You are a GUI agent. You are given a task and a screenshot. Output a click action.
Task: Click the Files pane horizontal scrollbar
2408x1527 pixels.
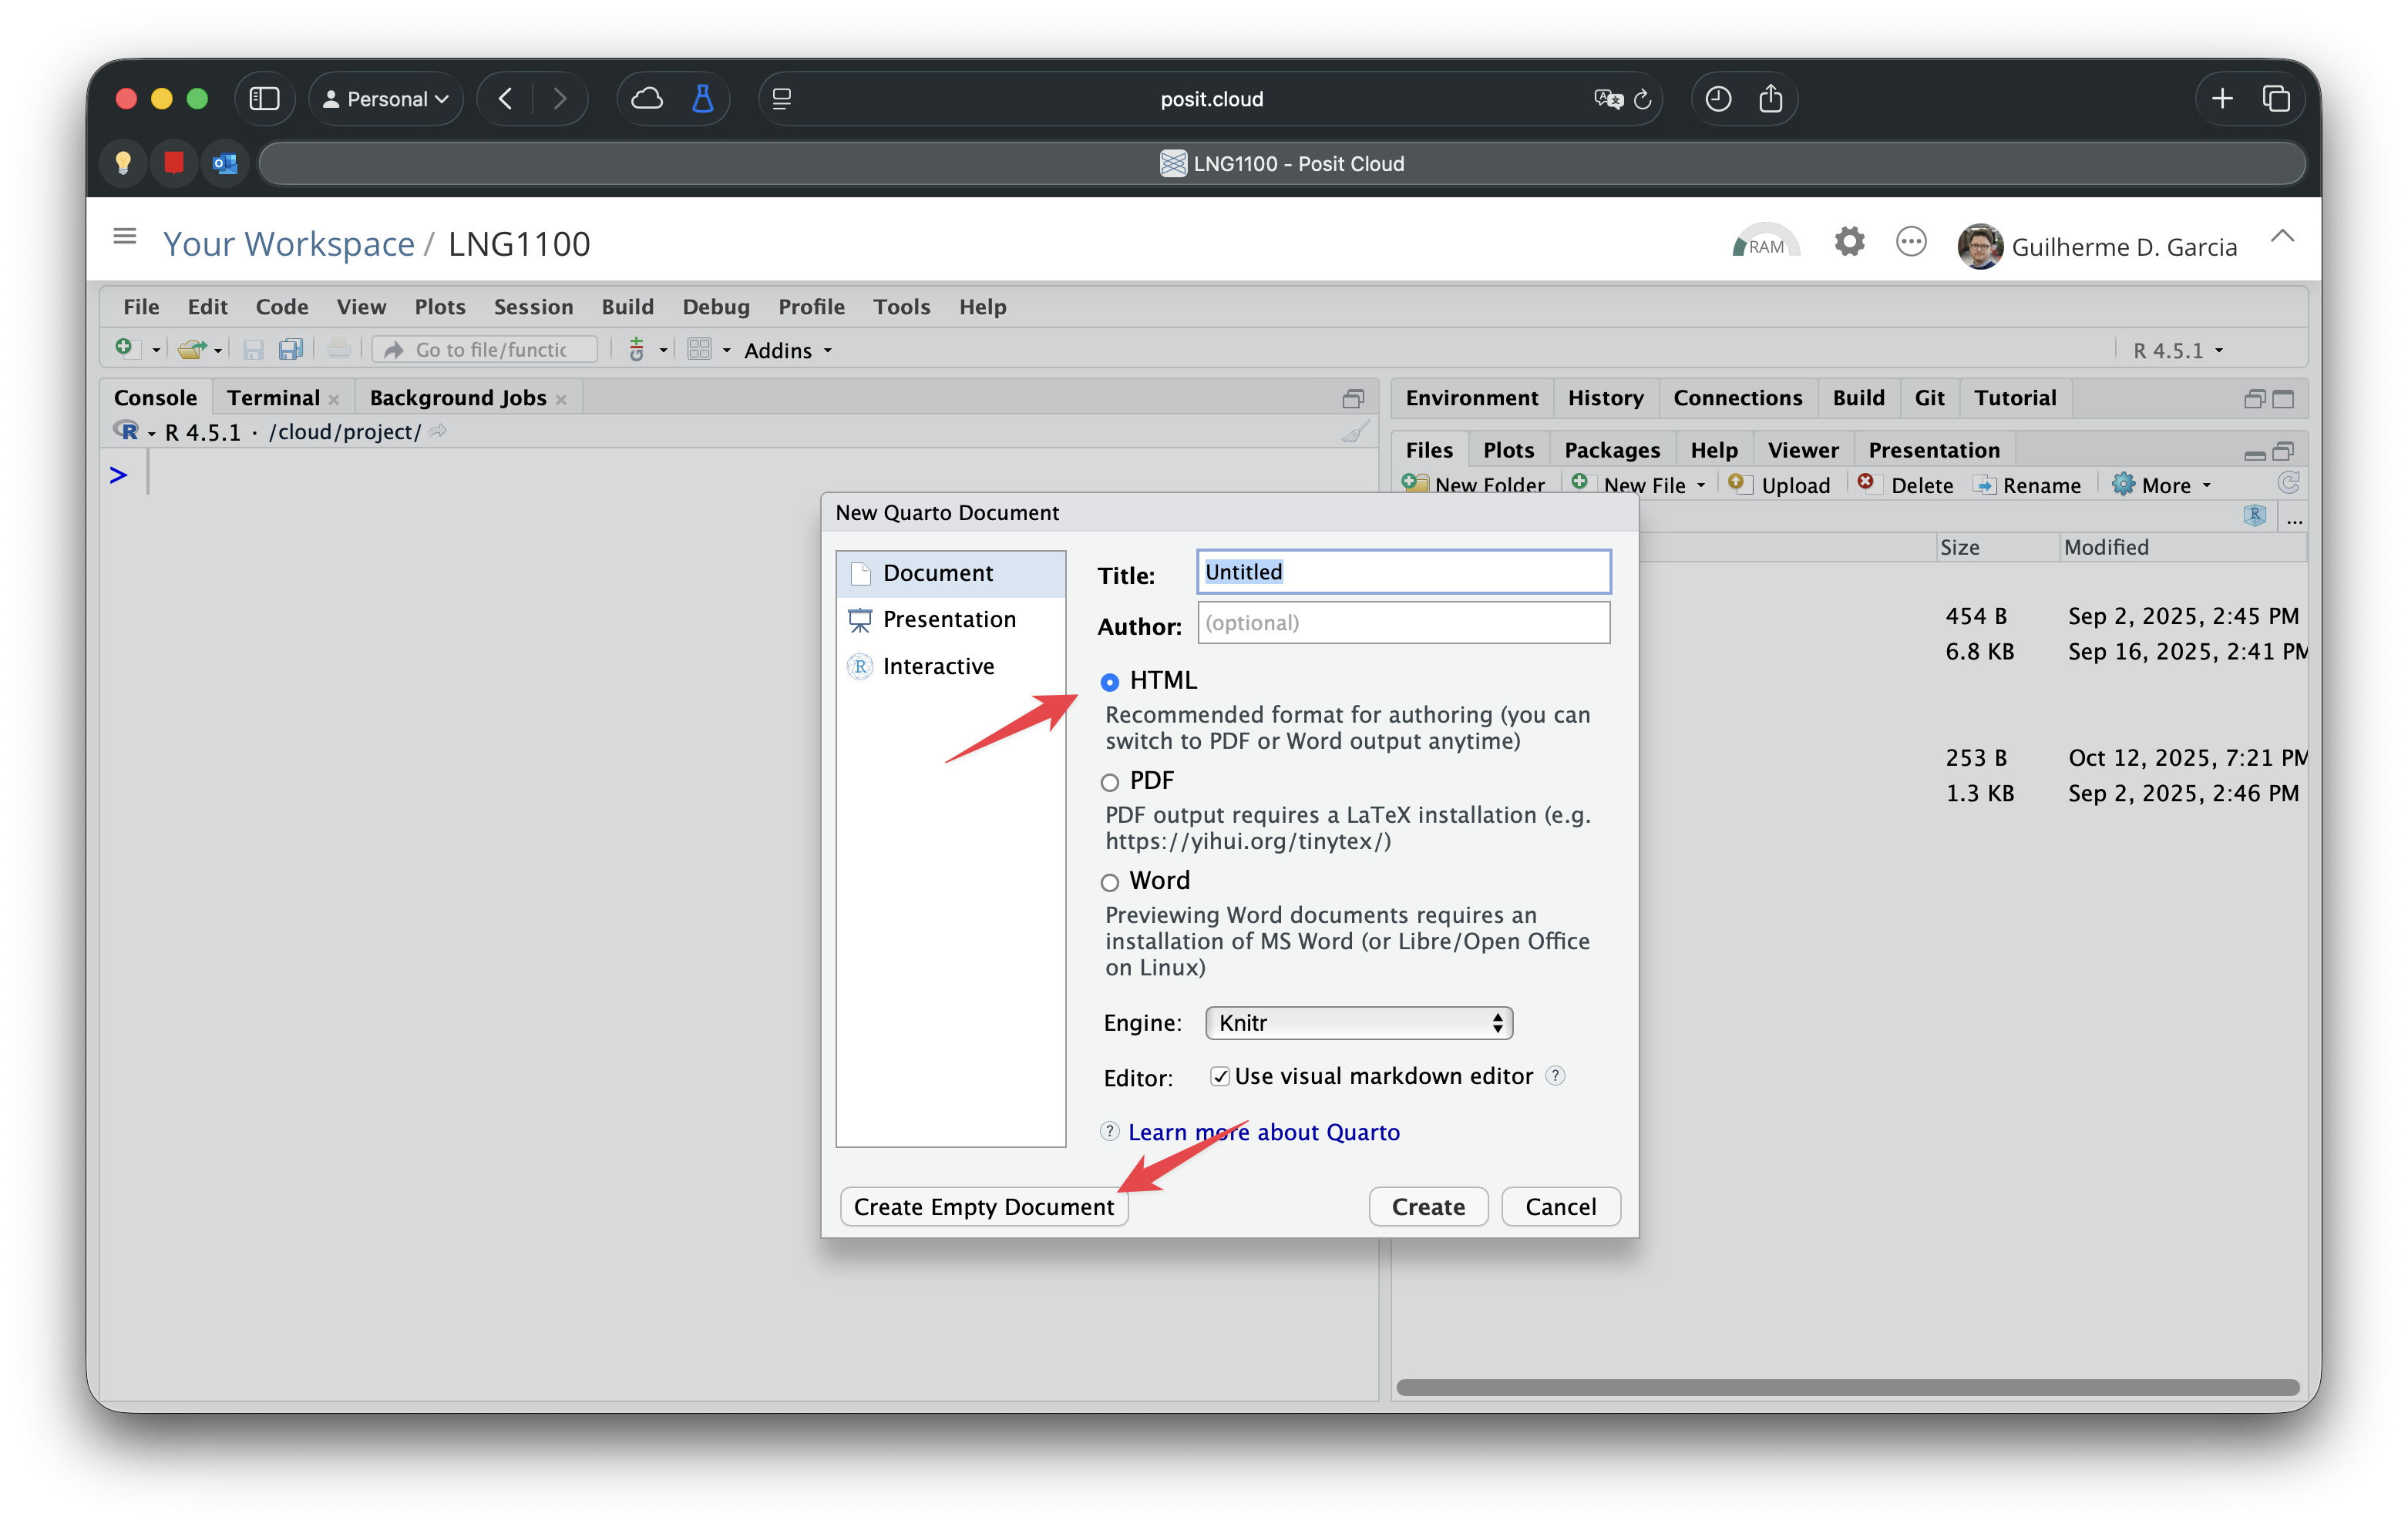point(1846,1387)
